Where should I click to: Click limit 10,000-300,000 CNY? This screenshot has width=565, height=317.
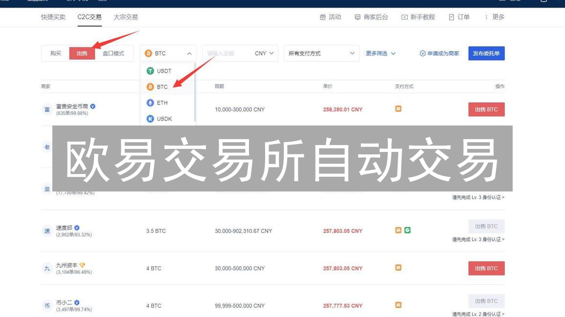point(240,109)
